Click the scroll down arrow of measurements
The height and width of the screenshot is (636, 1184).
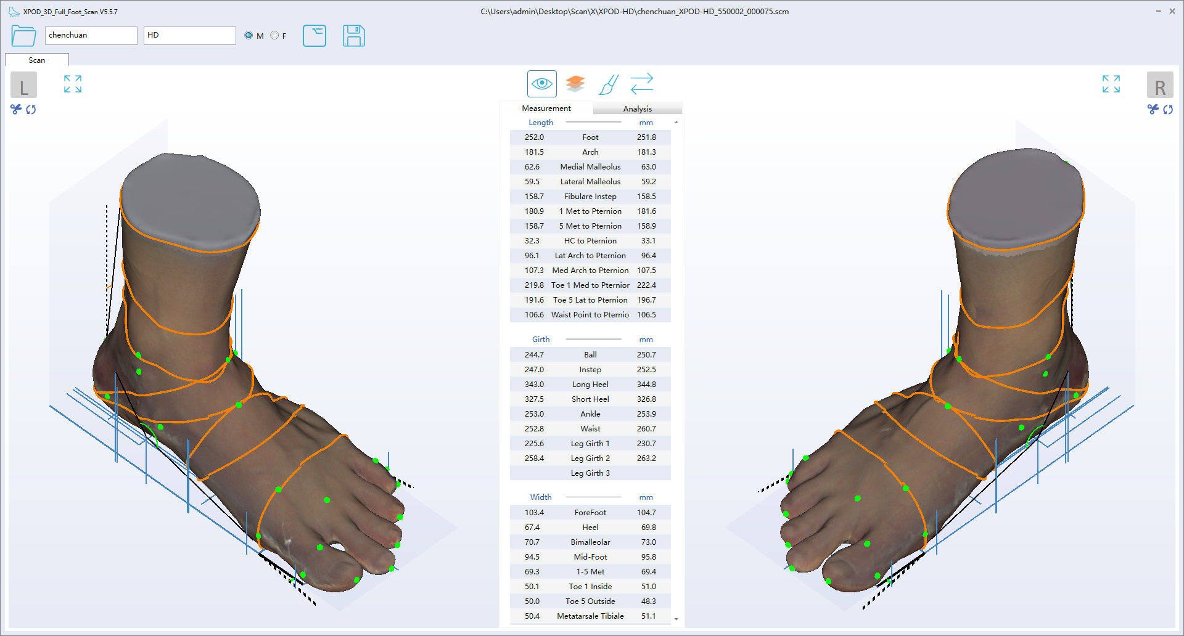pyautogui.click(x=676, y=619)
